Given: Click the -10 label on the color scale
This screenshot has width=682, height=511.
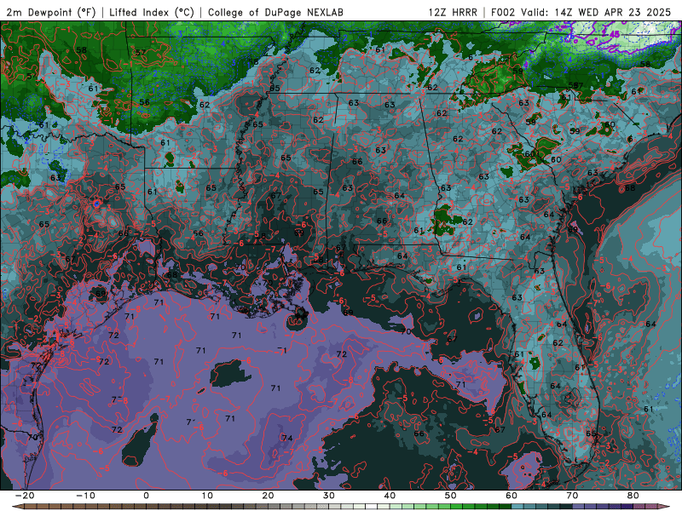Looking at the screenshot, I should pos(85,496).
